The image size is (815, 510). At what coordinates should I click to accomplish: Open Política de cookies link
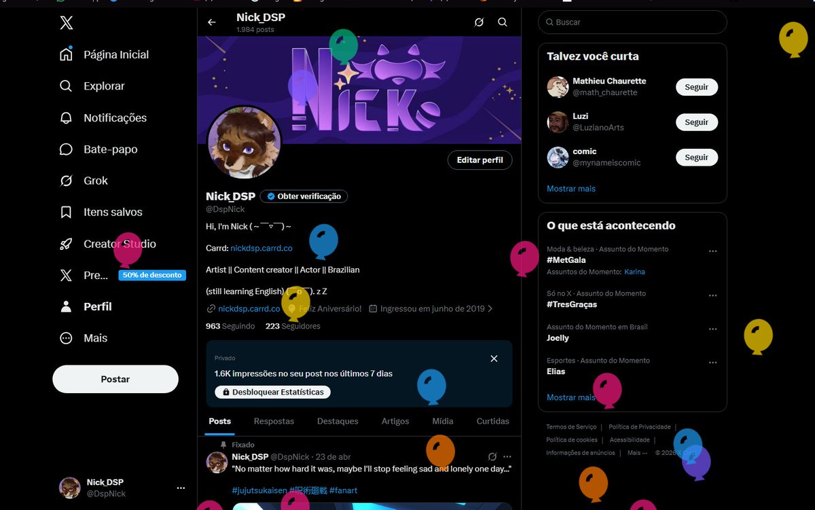572,439
